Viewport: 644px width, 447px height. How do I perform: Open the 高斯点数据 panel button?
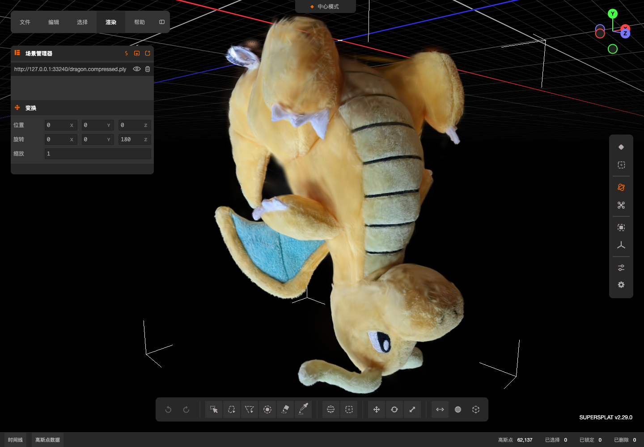48,440
